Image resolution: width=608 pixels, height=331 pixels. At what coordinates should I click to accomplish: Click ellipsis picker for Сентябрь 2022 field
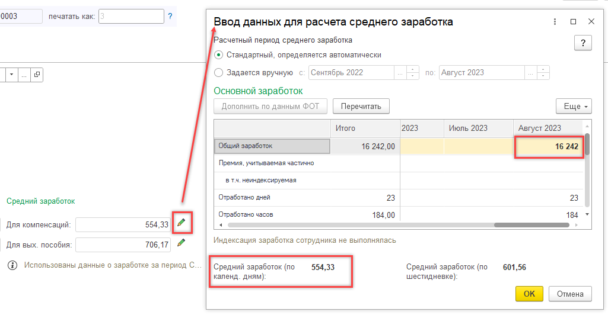400,73
